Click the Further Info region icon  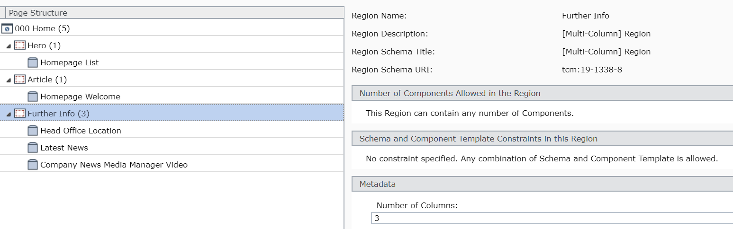(x=19, y=114)
